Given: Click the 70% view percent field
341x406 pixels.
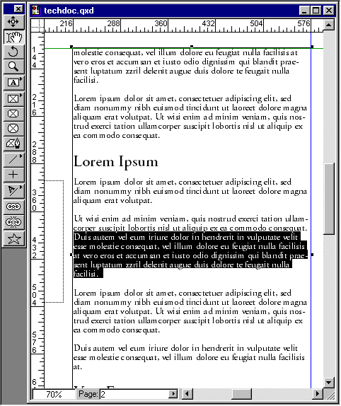Looking at the screenshot, I should 54,395.
